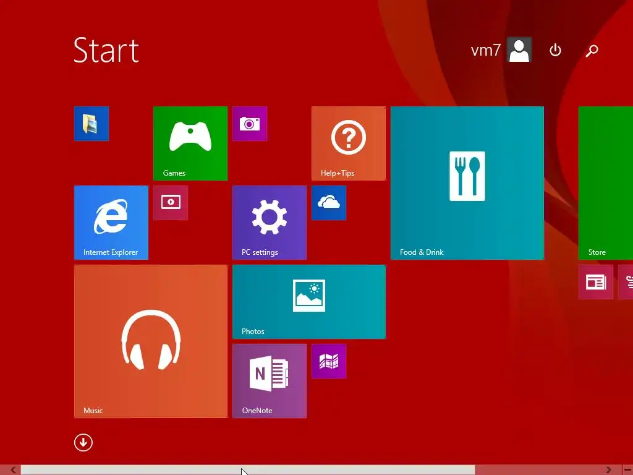633x475 pixels.
Task: Launch the Food & Drink tile
Action: pyautogui.click(x=467, y=183)
